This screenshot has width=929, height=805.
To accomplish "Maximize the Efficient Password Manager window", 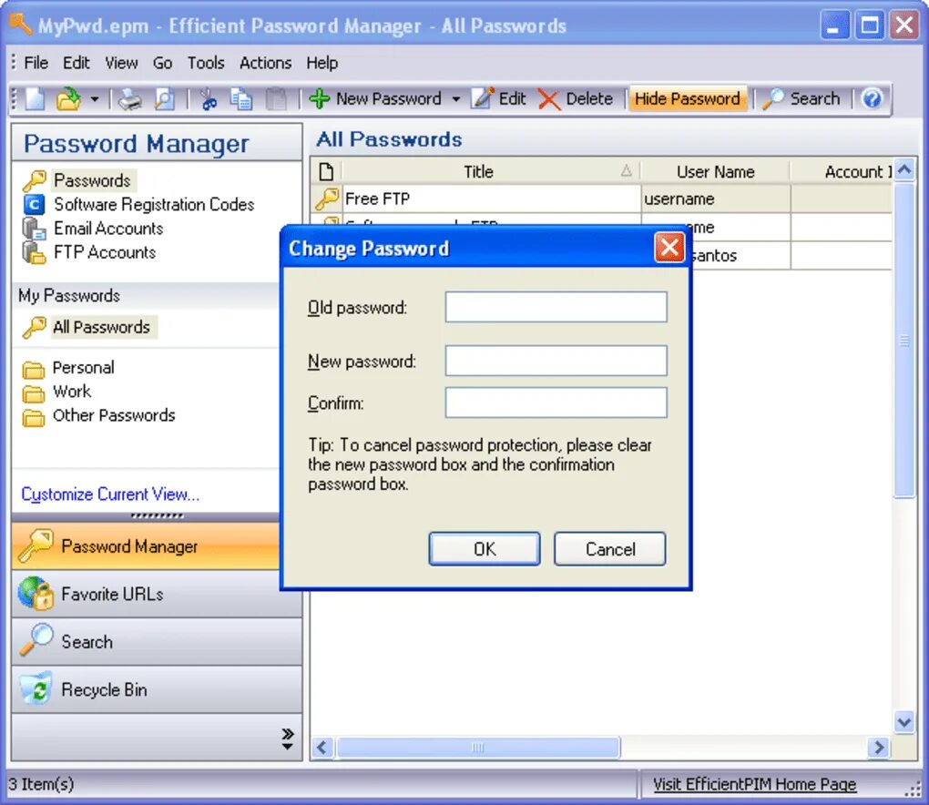I will pos(869,25).
